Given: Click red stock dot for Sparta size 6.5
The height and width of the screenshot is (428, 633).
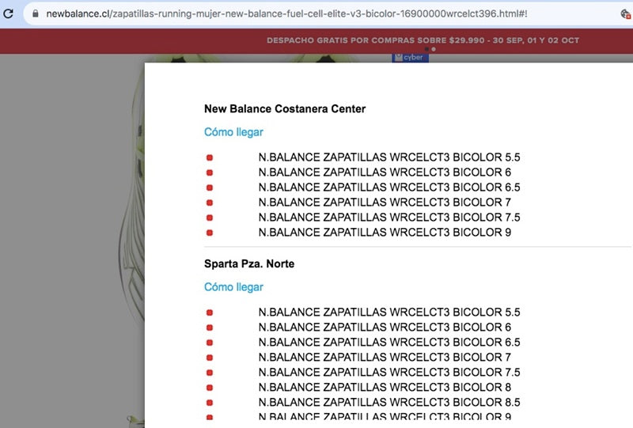Looking at the screenshot, I should tap(210, 343).
